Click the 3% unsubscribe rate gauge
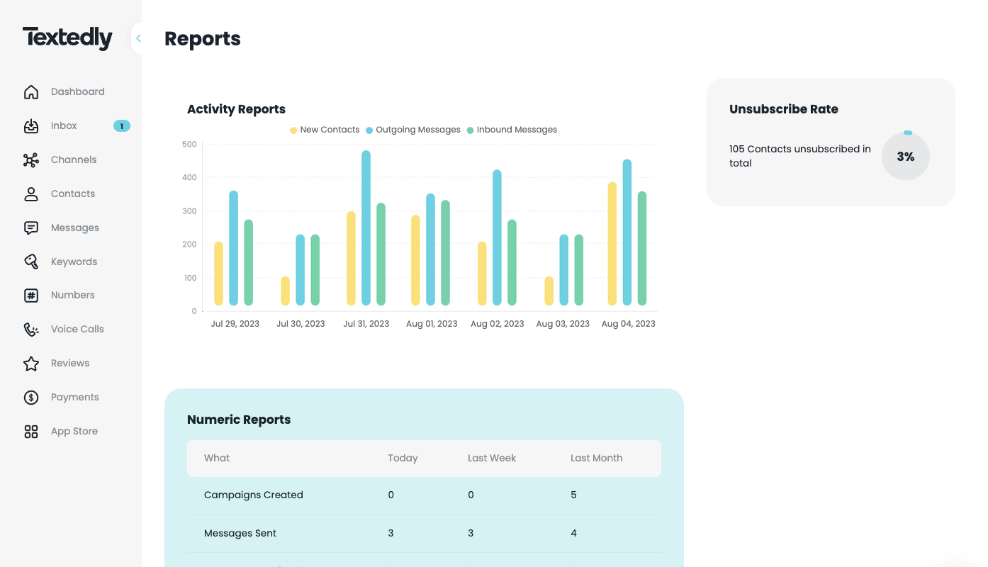This screenshot has height=567, width=988. tap(906, 157)
